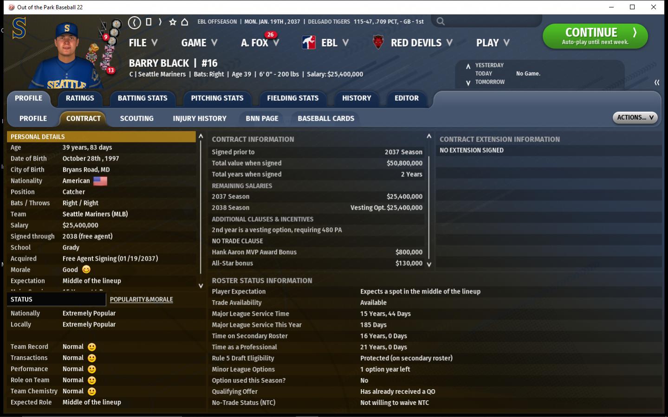Click the bookmark rectangle icon in top bar
The height and width of the screenshot is (417, 668).
(149, 22)
